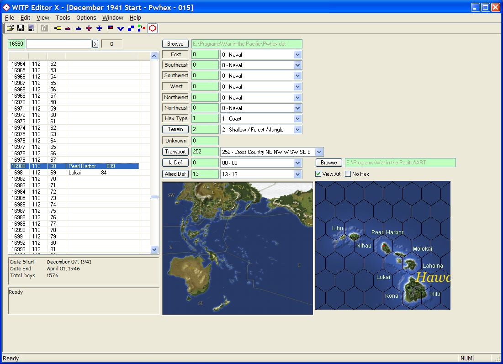Open the Terrain dropdown showing Shallow / Forest / Jungle
Image resolution: width=503 pixels, height=364 pixels.
(297, 130)
